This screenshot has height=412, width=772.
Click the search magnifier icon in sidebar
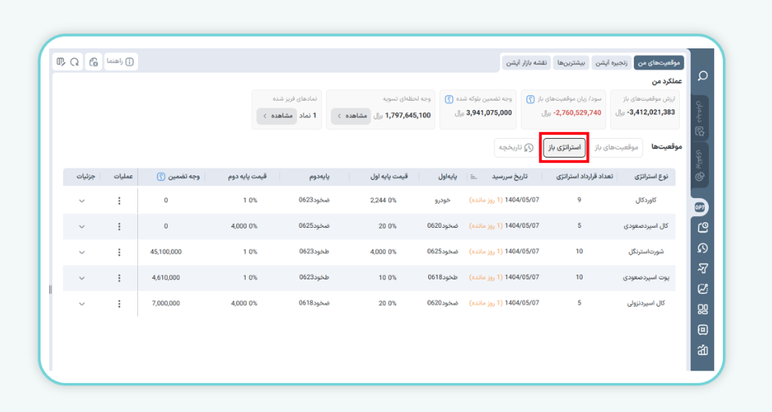[702, 76]
